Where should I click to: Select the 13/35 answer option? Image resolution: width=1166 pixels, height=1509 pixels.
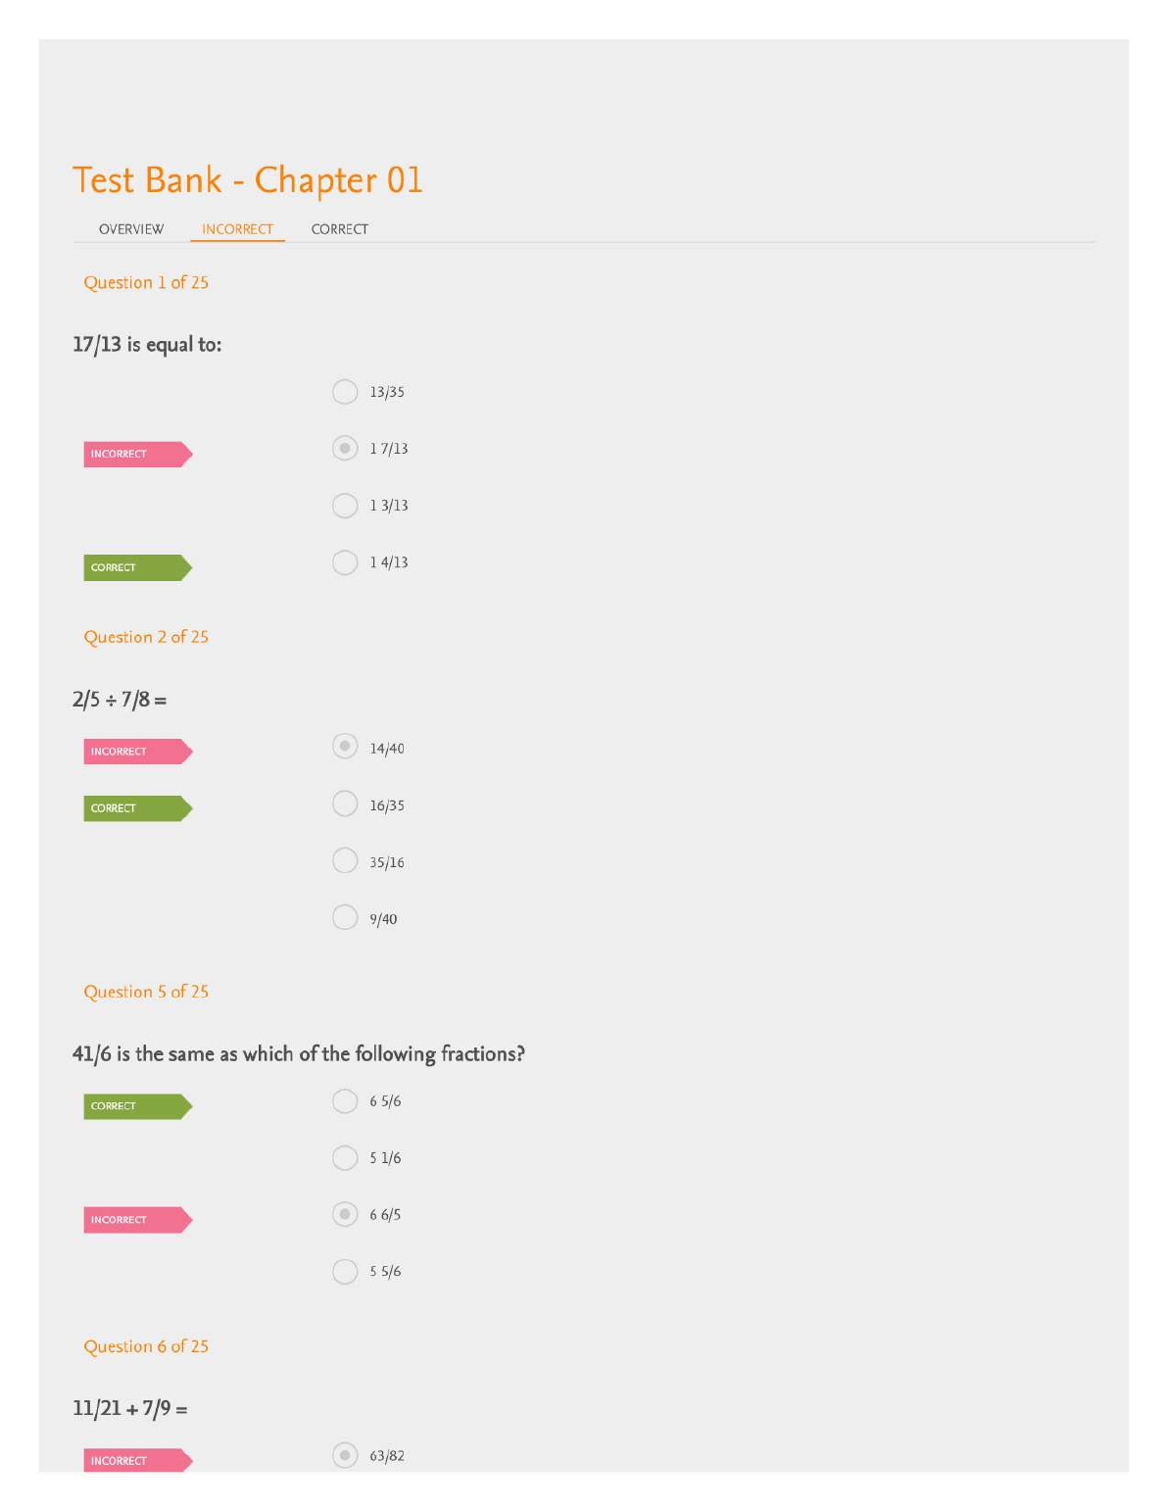point(345,392)
